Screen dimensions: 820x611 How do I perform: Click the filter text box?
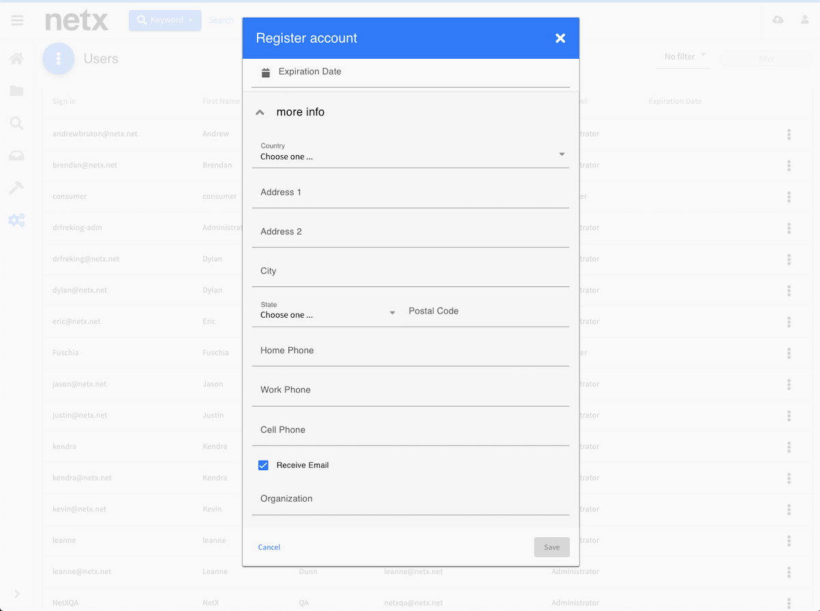[766, 58]
